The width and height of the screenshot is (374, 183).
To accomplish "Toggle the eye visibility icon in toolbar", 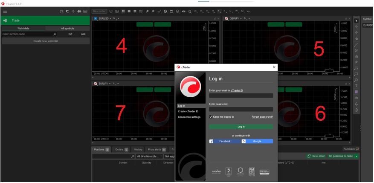I will (183, 11).
